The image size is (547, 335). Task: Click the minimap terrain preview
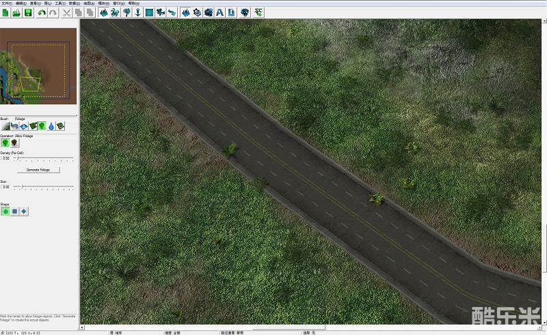coord(39,67)
